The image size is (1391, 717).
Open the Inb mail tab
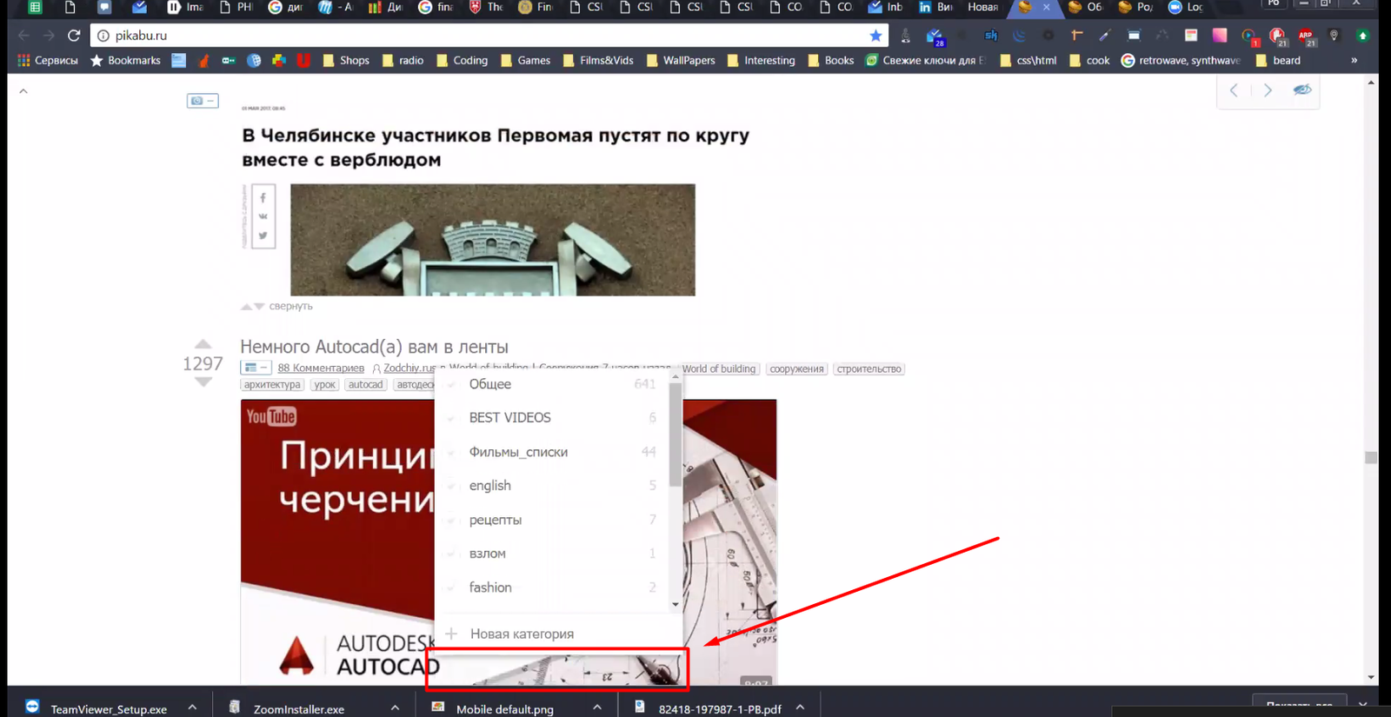(x=886, y=7)
